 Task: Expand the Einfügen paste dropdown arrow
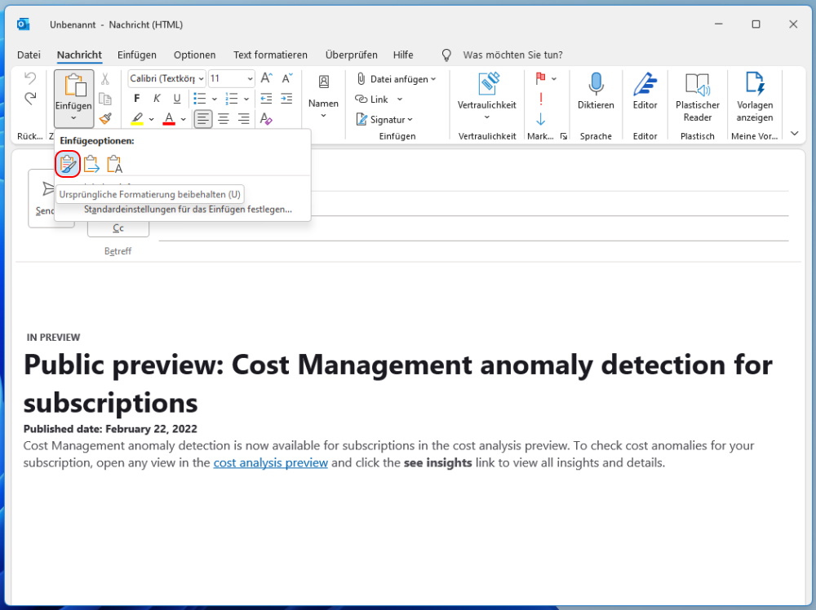pos(73,118)
